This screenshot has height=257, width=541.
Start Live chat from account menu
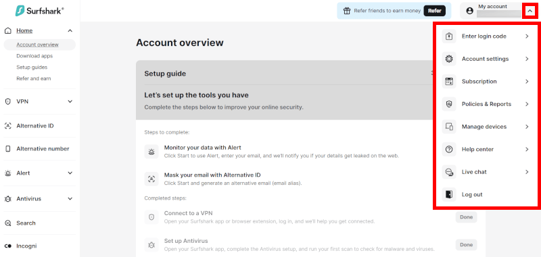486,172
